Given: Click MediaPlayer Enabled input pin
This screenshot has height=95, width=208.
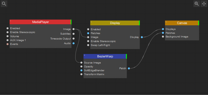Looking at the screenshot, I should tap(8, 28).
